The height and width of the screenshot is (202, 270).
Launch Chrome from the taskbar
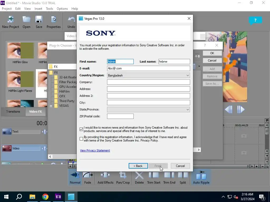pyautogui.click(x=45, y=197)
